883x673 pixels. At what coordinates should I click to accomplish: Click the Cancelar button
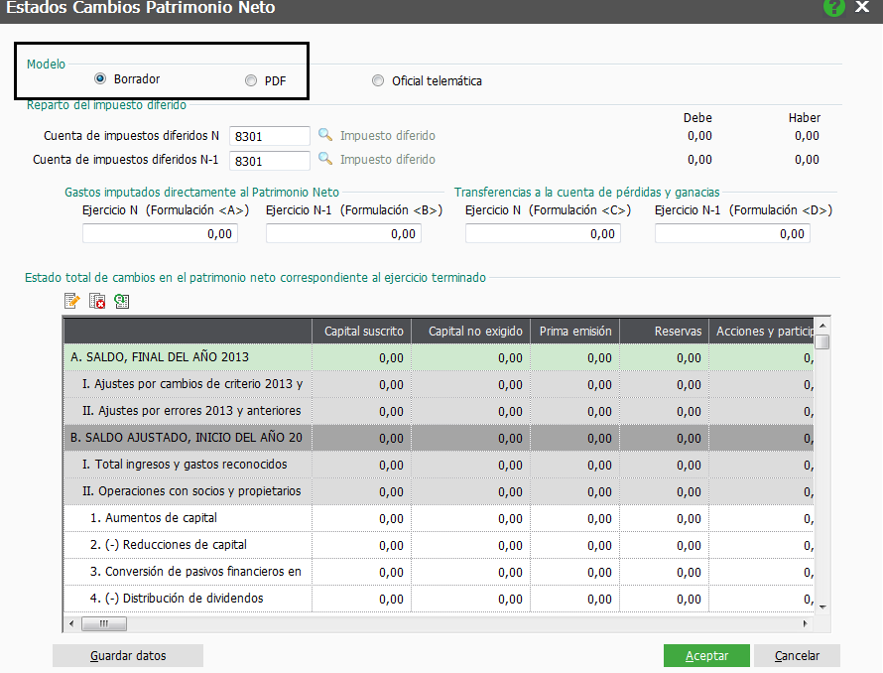click(x=797, y=655)
